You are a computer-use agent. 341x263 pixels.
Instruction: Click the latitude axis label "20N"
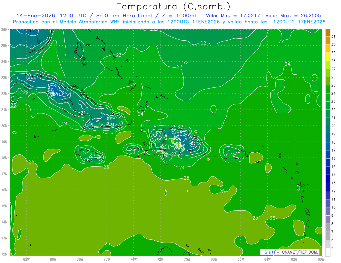4,126
